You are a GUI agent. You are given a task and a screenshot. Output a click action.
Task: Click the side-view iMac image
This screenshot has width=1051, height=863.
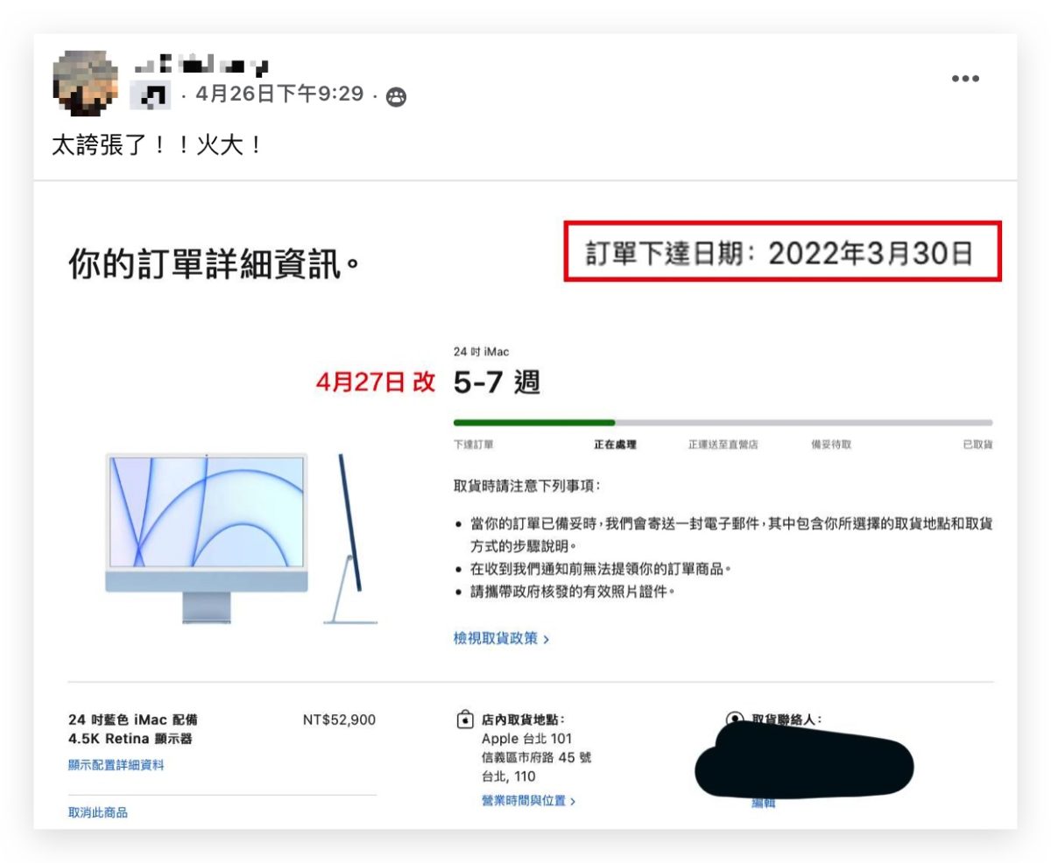click(x=350, y=538)
